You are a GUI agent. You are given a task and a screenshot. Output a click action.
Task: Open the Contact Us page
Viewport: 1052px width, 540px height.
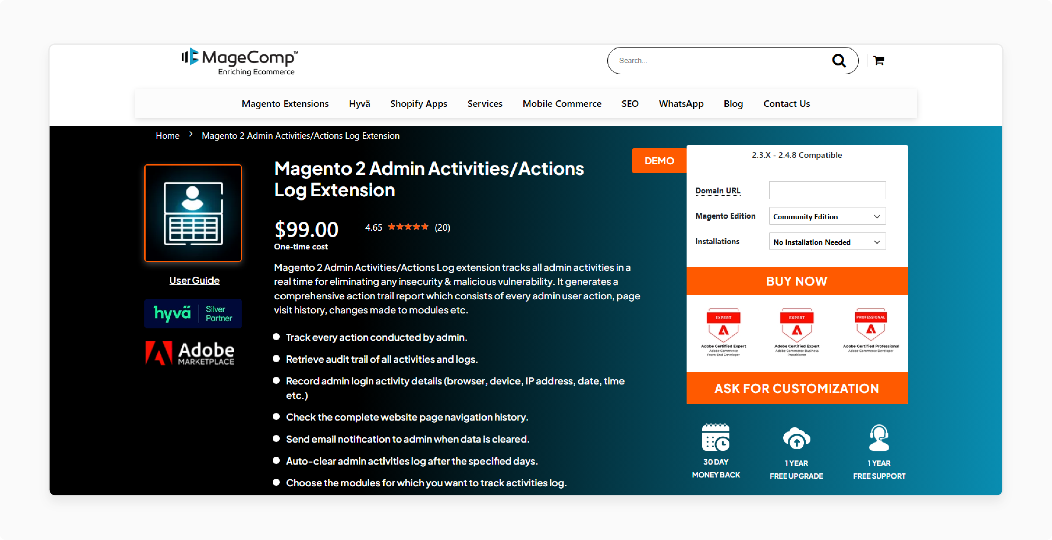[787, 104]
